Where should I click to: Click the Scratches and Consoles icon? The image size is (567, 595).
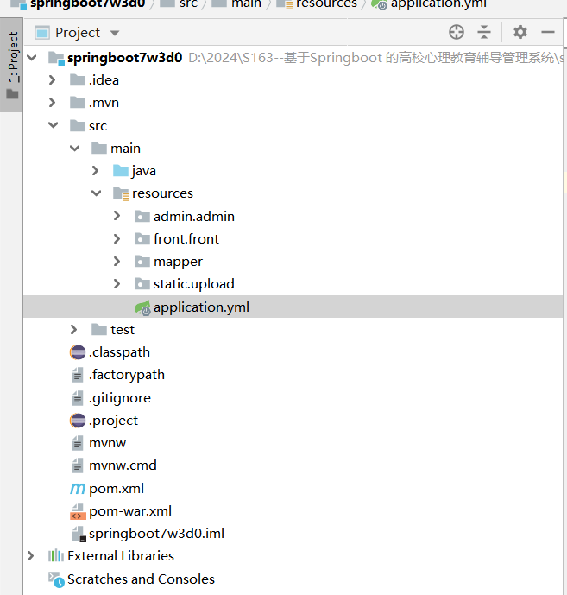tap(56, 579)
